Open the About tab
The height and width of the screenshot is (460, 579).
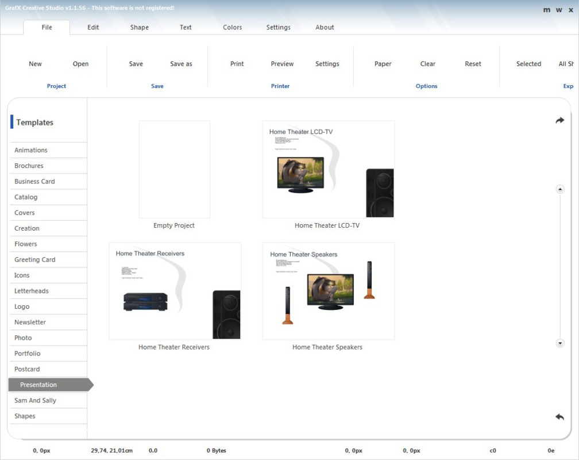coord(325,28)
